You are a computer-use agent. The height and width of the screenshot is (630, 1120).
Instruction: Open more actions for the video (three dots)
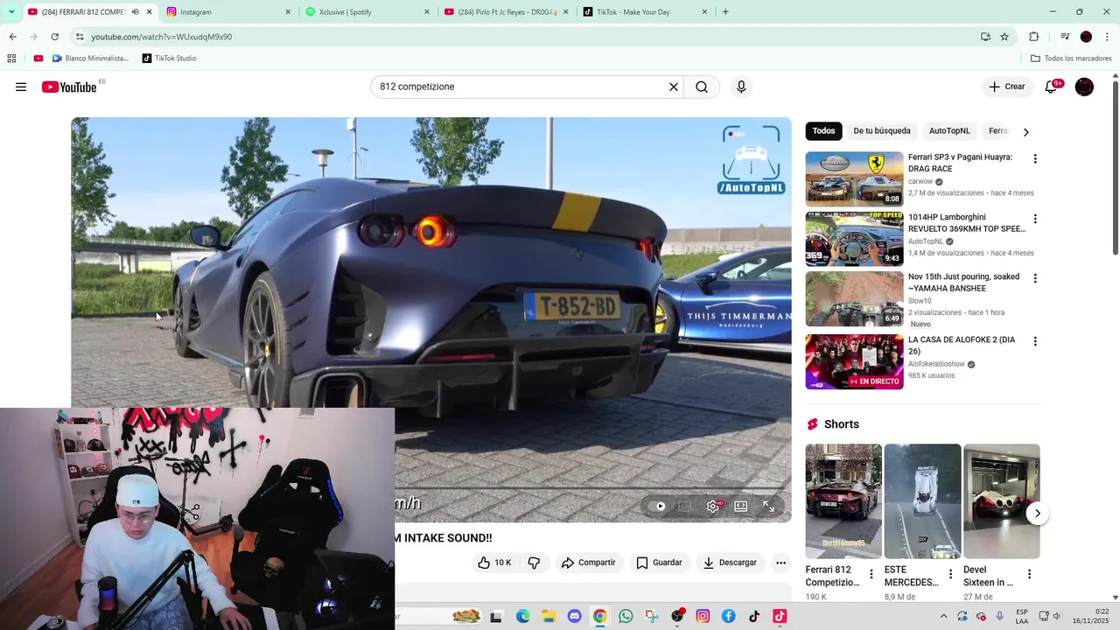tap(780, 563)
